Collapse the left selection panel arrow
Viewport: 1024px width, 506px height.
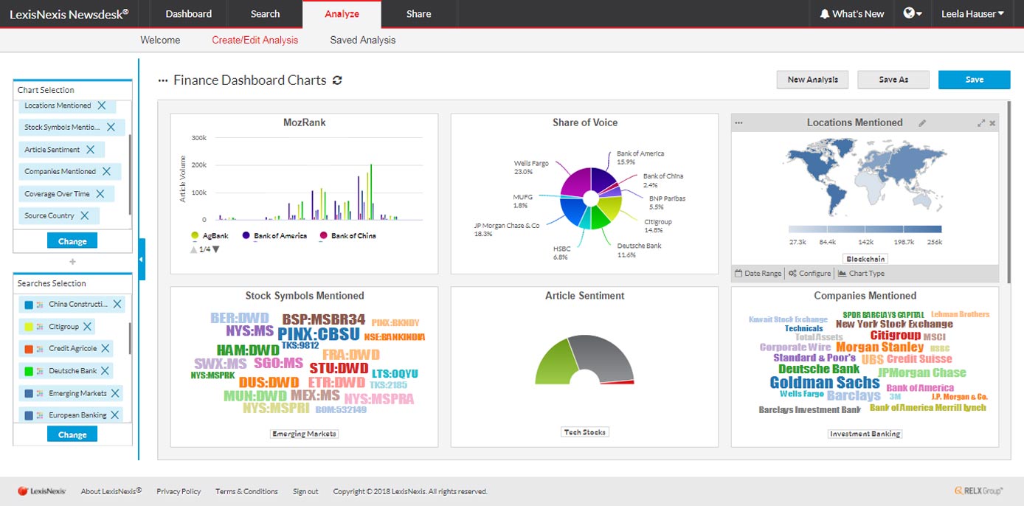(142, 260)
